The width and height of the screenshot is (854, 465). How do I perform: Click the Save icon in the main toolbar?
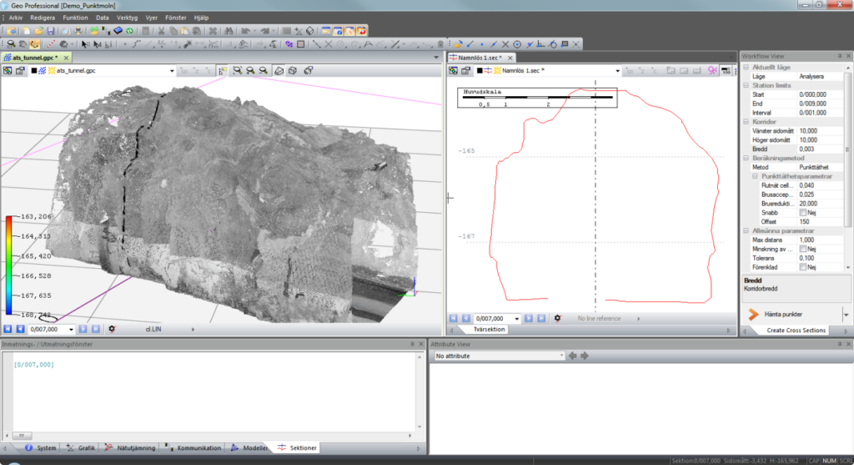click(51, 31)
